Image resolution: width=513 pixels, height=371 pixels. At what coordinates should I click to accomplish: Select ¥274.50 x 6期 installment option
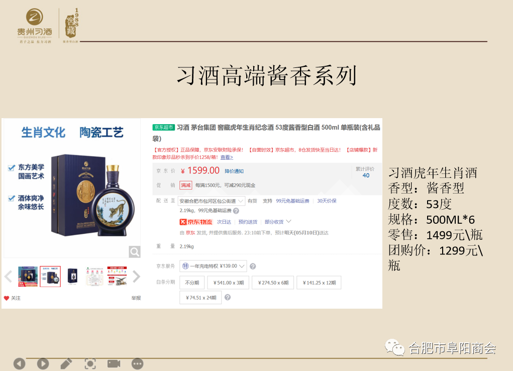pos(273,283)
